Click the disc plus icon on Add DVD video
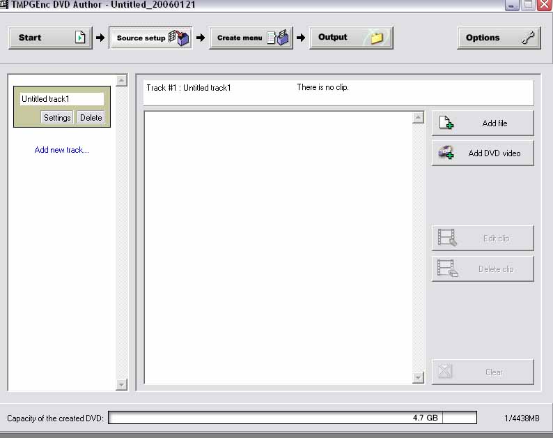The height and width of the screenshot is (438, 553). click(446, 152)
